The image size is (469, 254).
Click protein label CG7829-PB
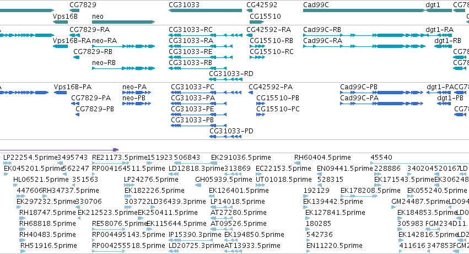[95, 109]
